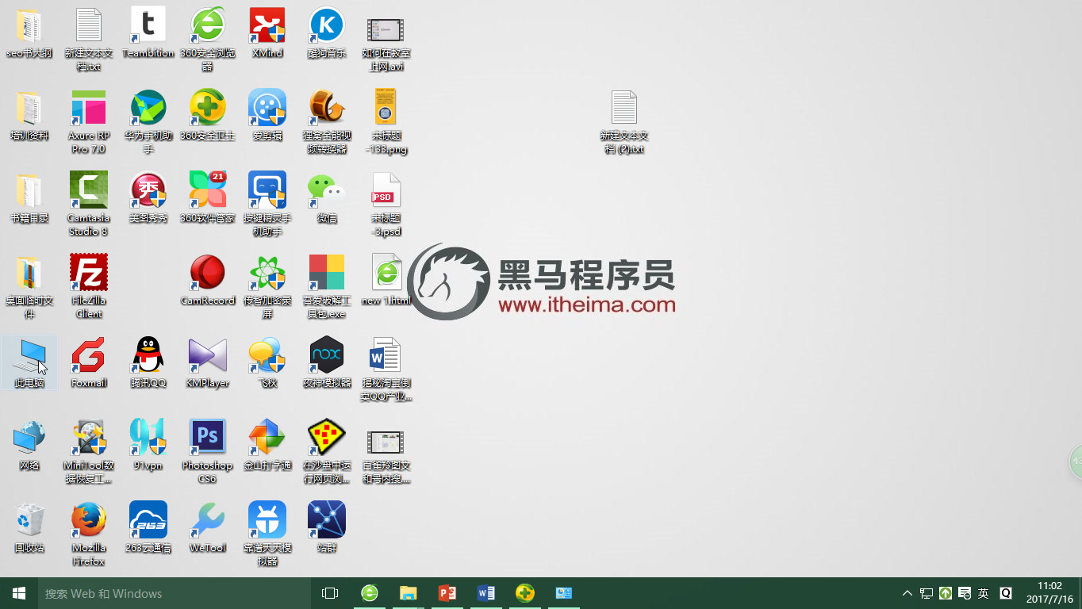Launch the 站群 desktop icon
Image resolution: width=1082 pixels, height=609 pixels.
[327, 527]
